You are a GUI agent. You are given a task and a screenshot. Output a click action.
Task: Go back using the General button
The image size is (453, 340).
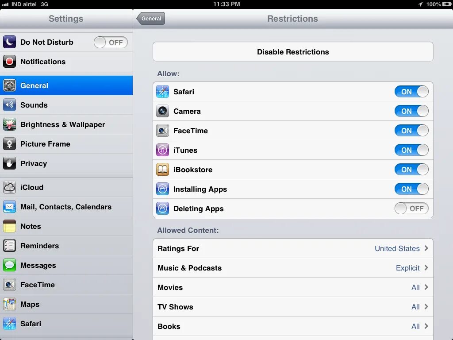[151, 19]
